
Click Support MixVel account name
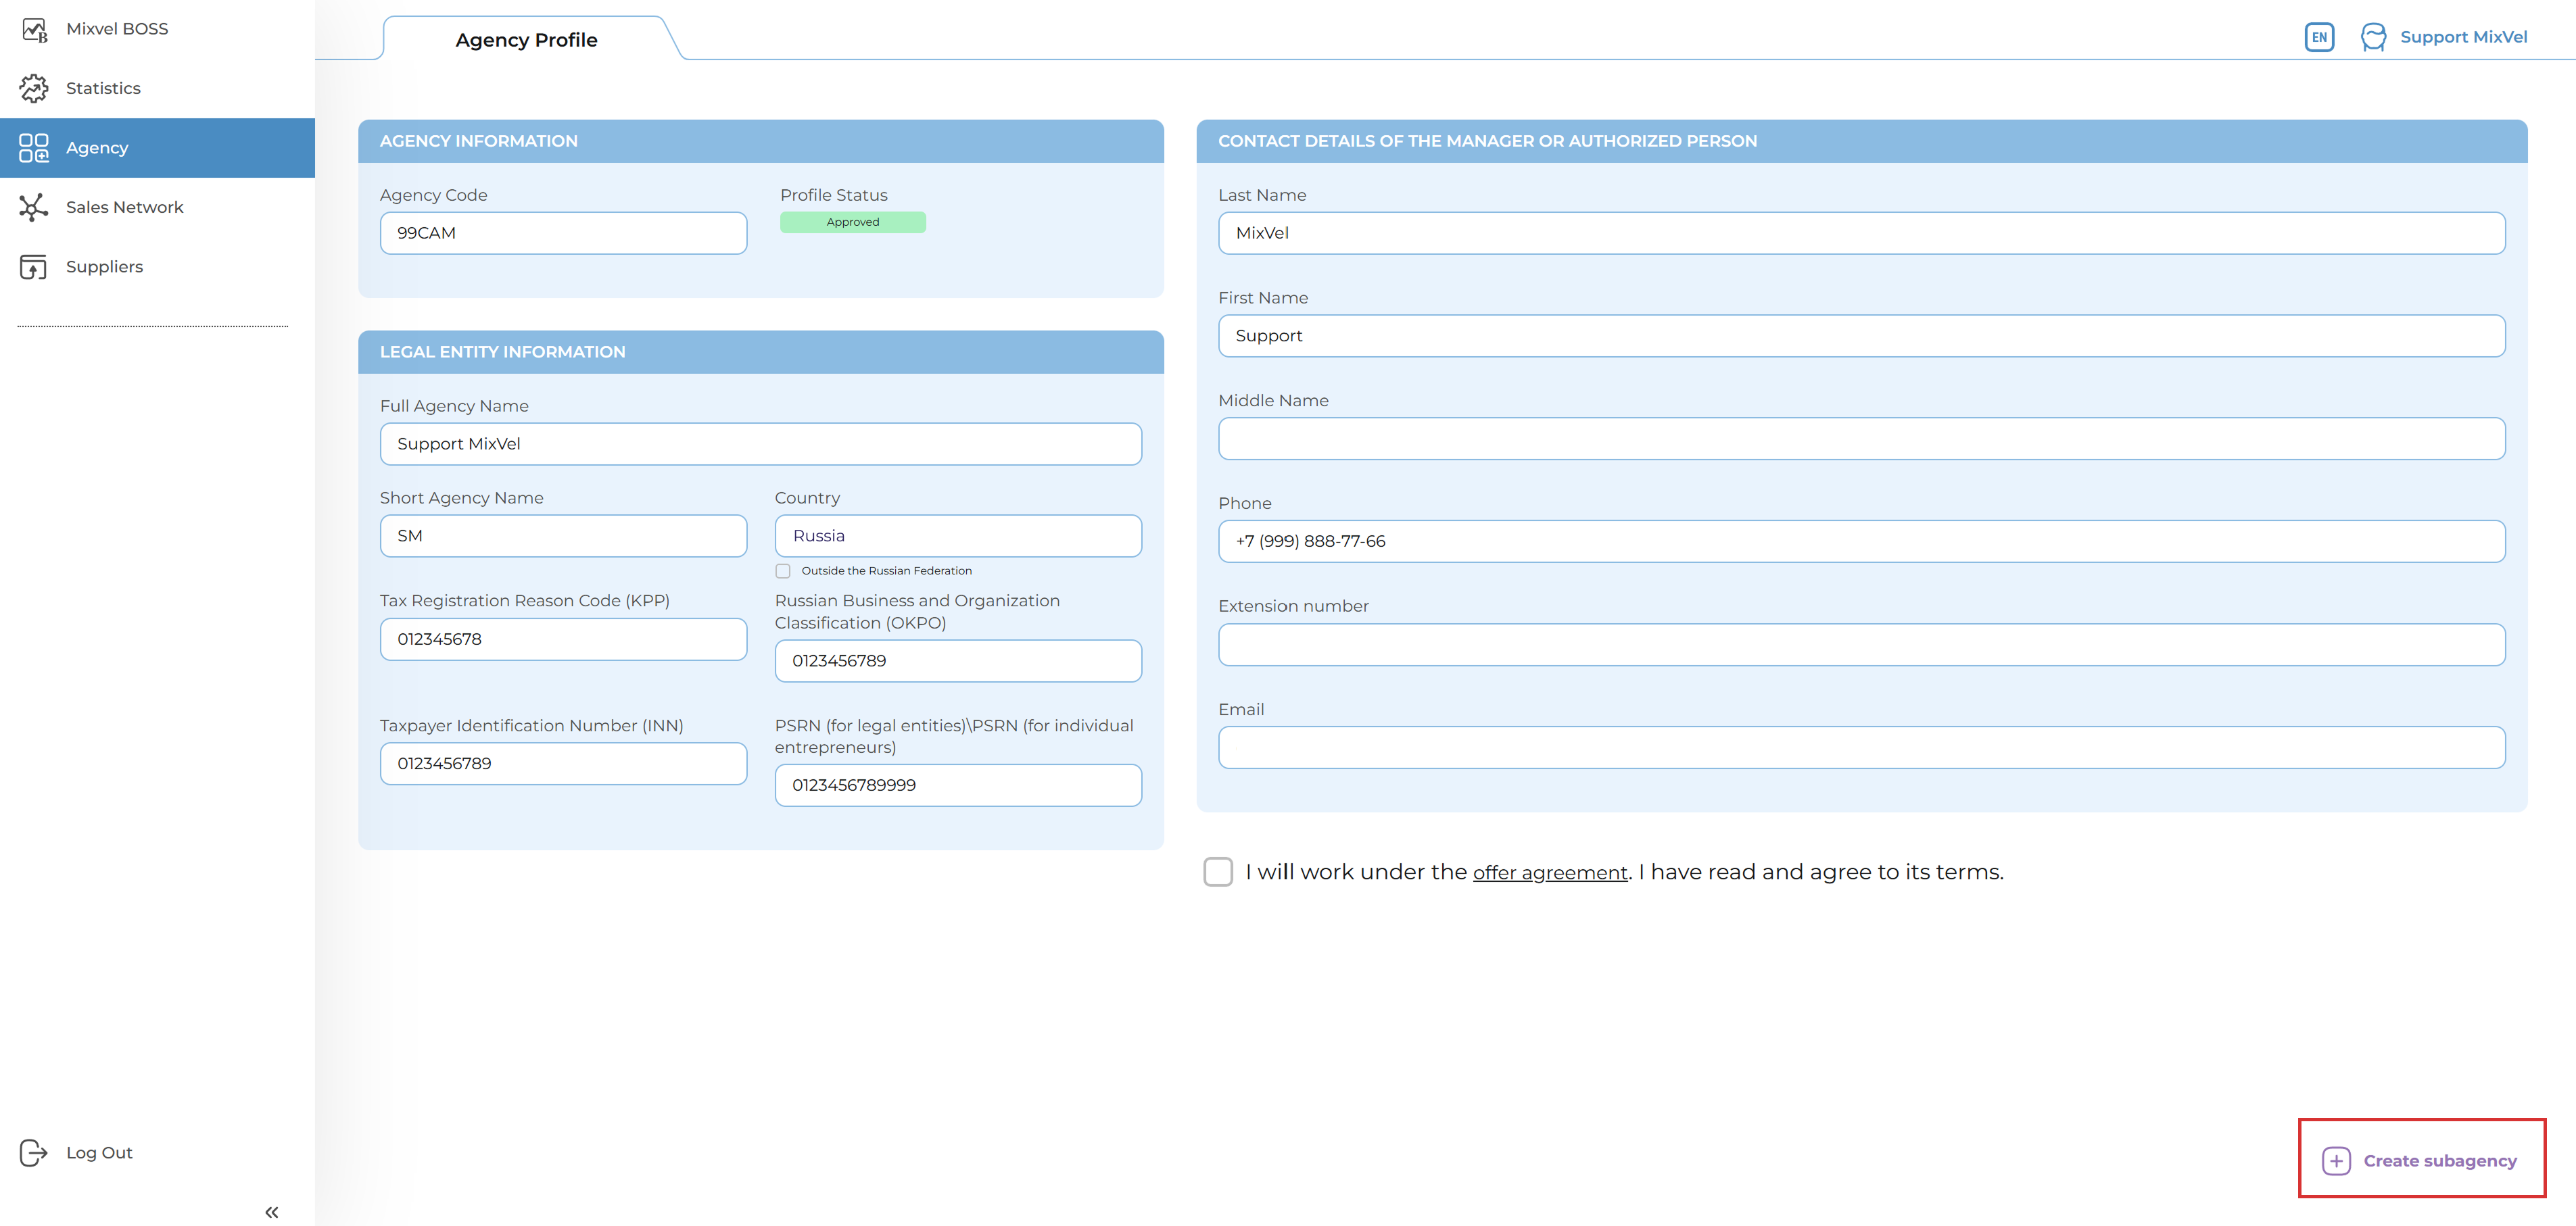2463,37
